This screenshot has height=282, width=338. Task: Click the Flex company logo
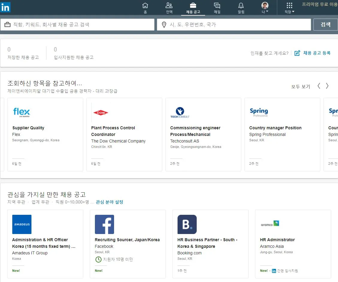click(22, 112)
